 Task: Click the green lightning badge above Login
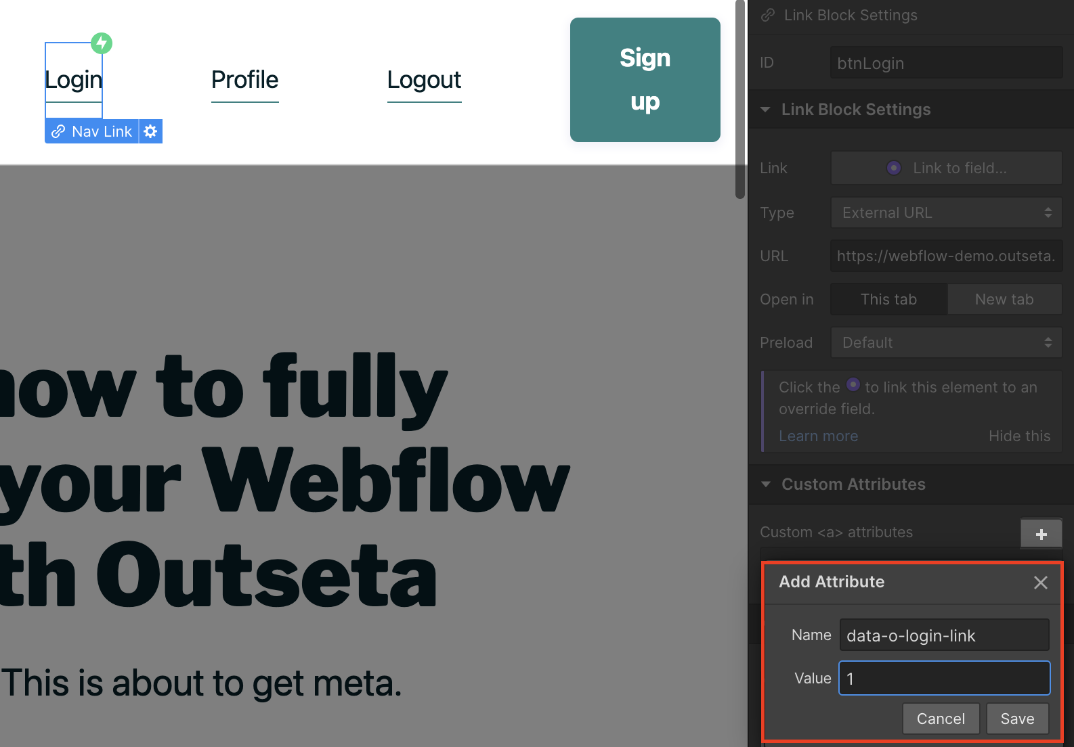tap(102, 43)
